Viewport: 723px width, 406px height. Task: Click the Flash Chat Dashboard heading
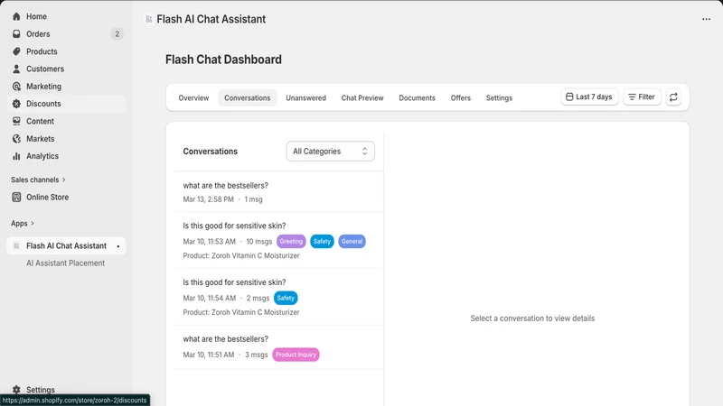tap(223, 60)
